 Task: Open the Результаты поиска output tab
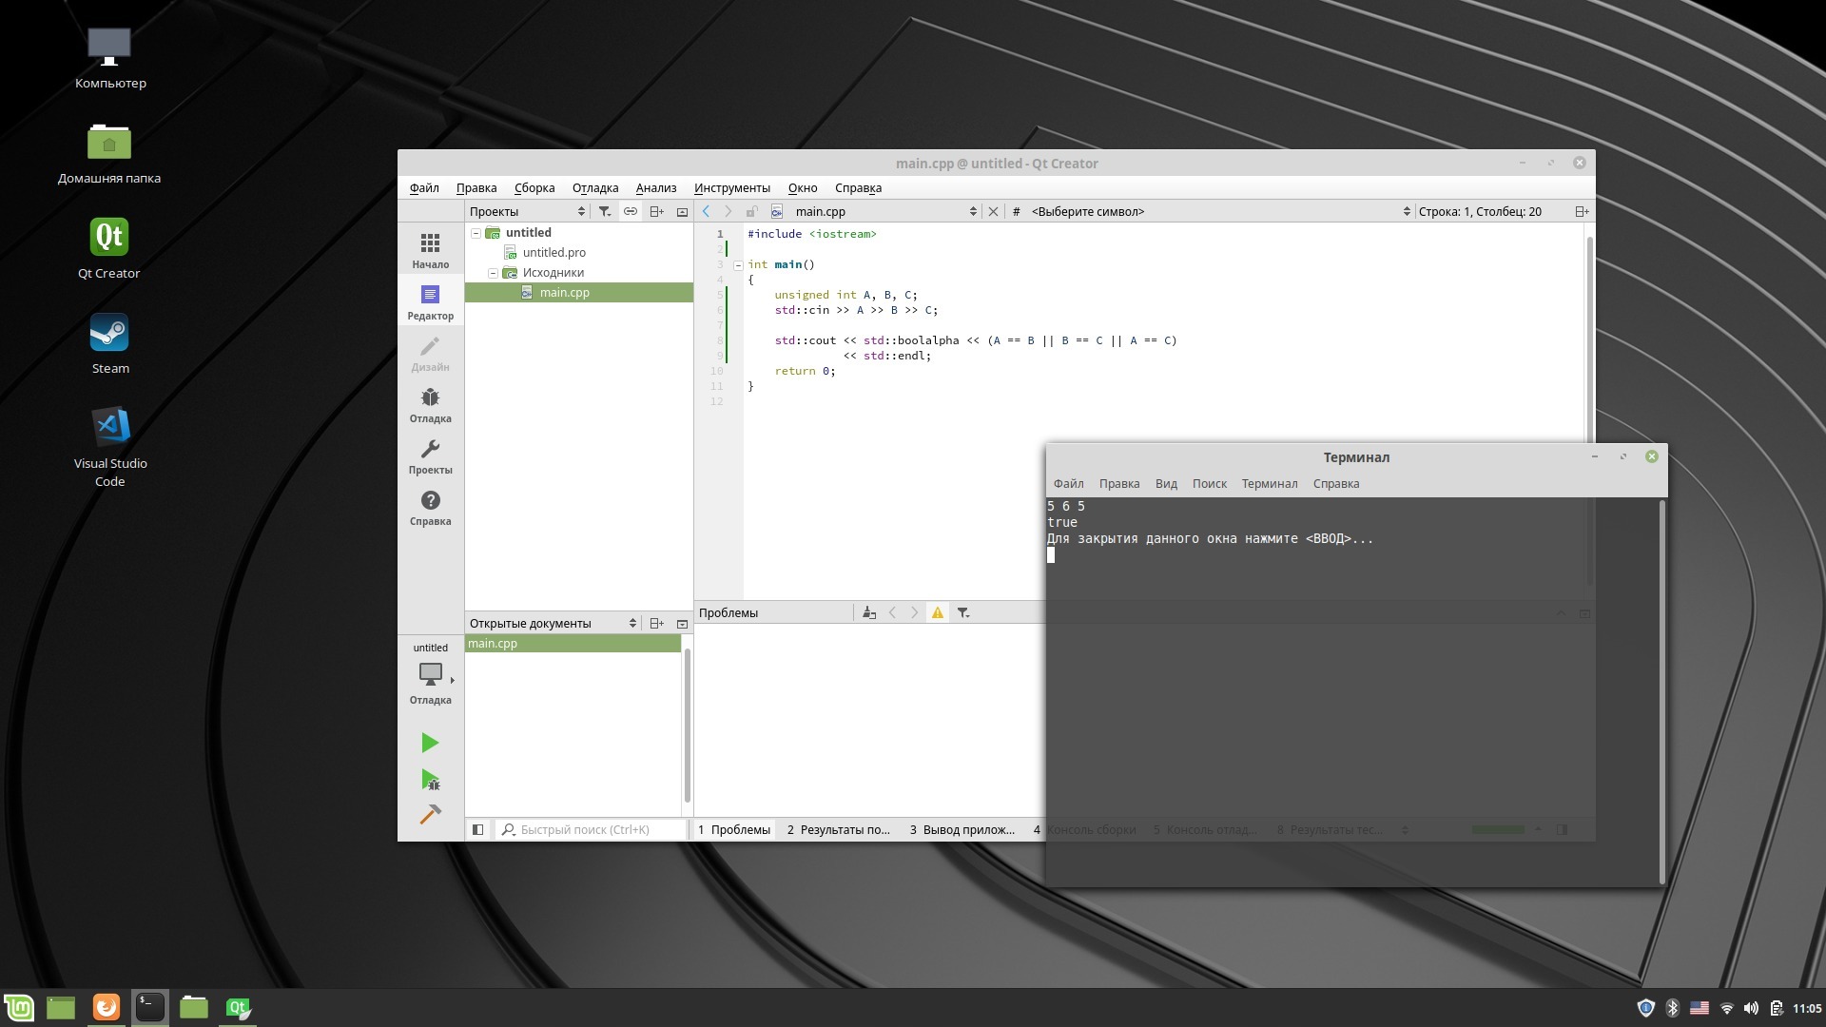pos(838,829)
